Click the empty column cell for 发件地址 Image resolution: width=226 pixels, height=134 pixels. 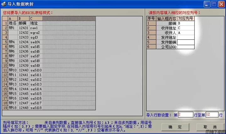(186, 37)
